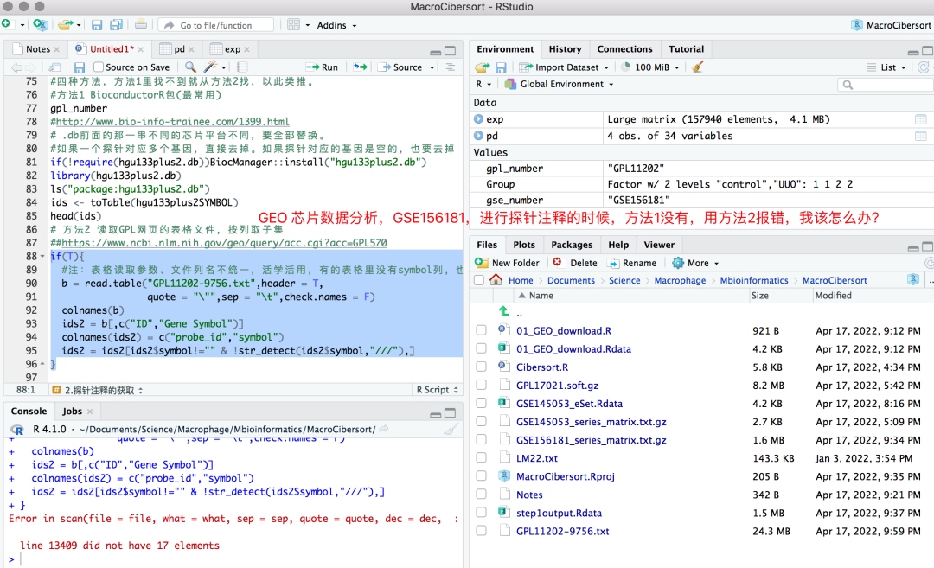The height and width of the screenshot is (568, 934).
Task: Show in new window icon in editor
Action: point(54,67)
